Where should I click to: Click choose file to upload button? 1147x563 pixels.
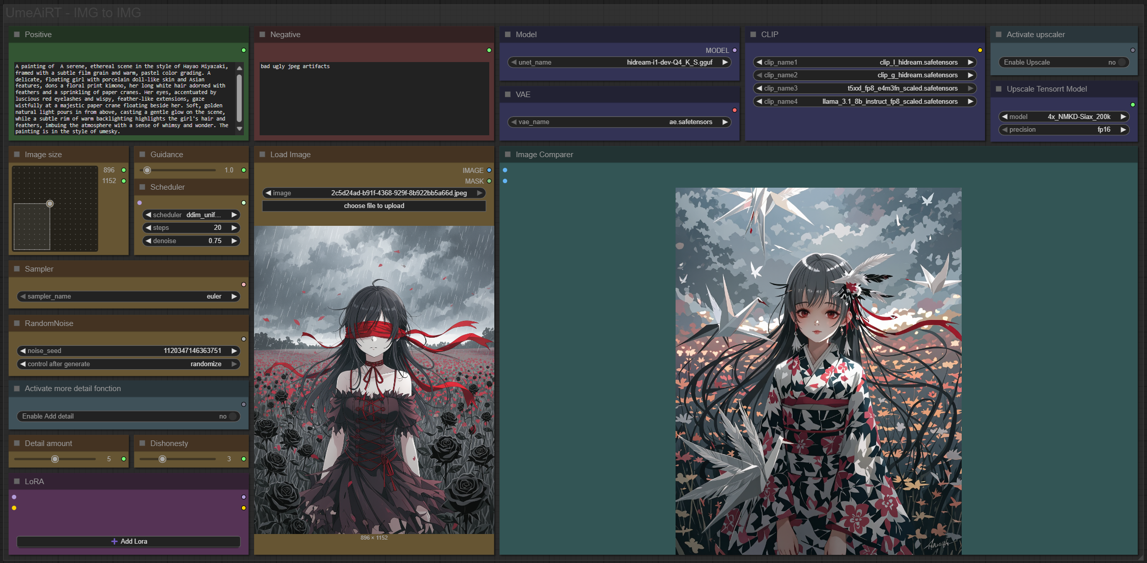[x=374, y=206]
